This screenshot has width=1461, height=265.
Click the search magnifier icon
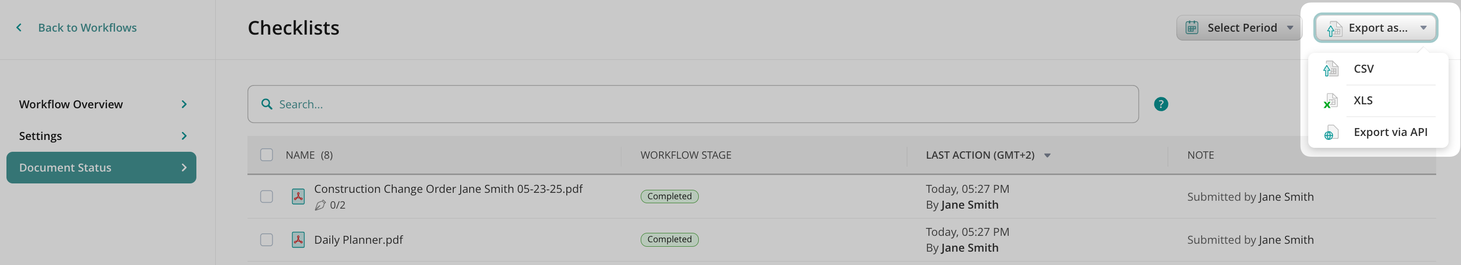pyautogui.click(x=266, y=104)
